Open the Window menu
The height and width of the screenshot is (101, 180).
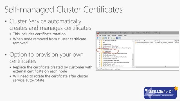coord(120,36)
